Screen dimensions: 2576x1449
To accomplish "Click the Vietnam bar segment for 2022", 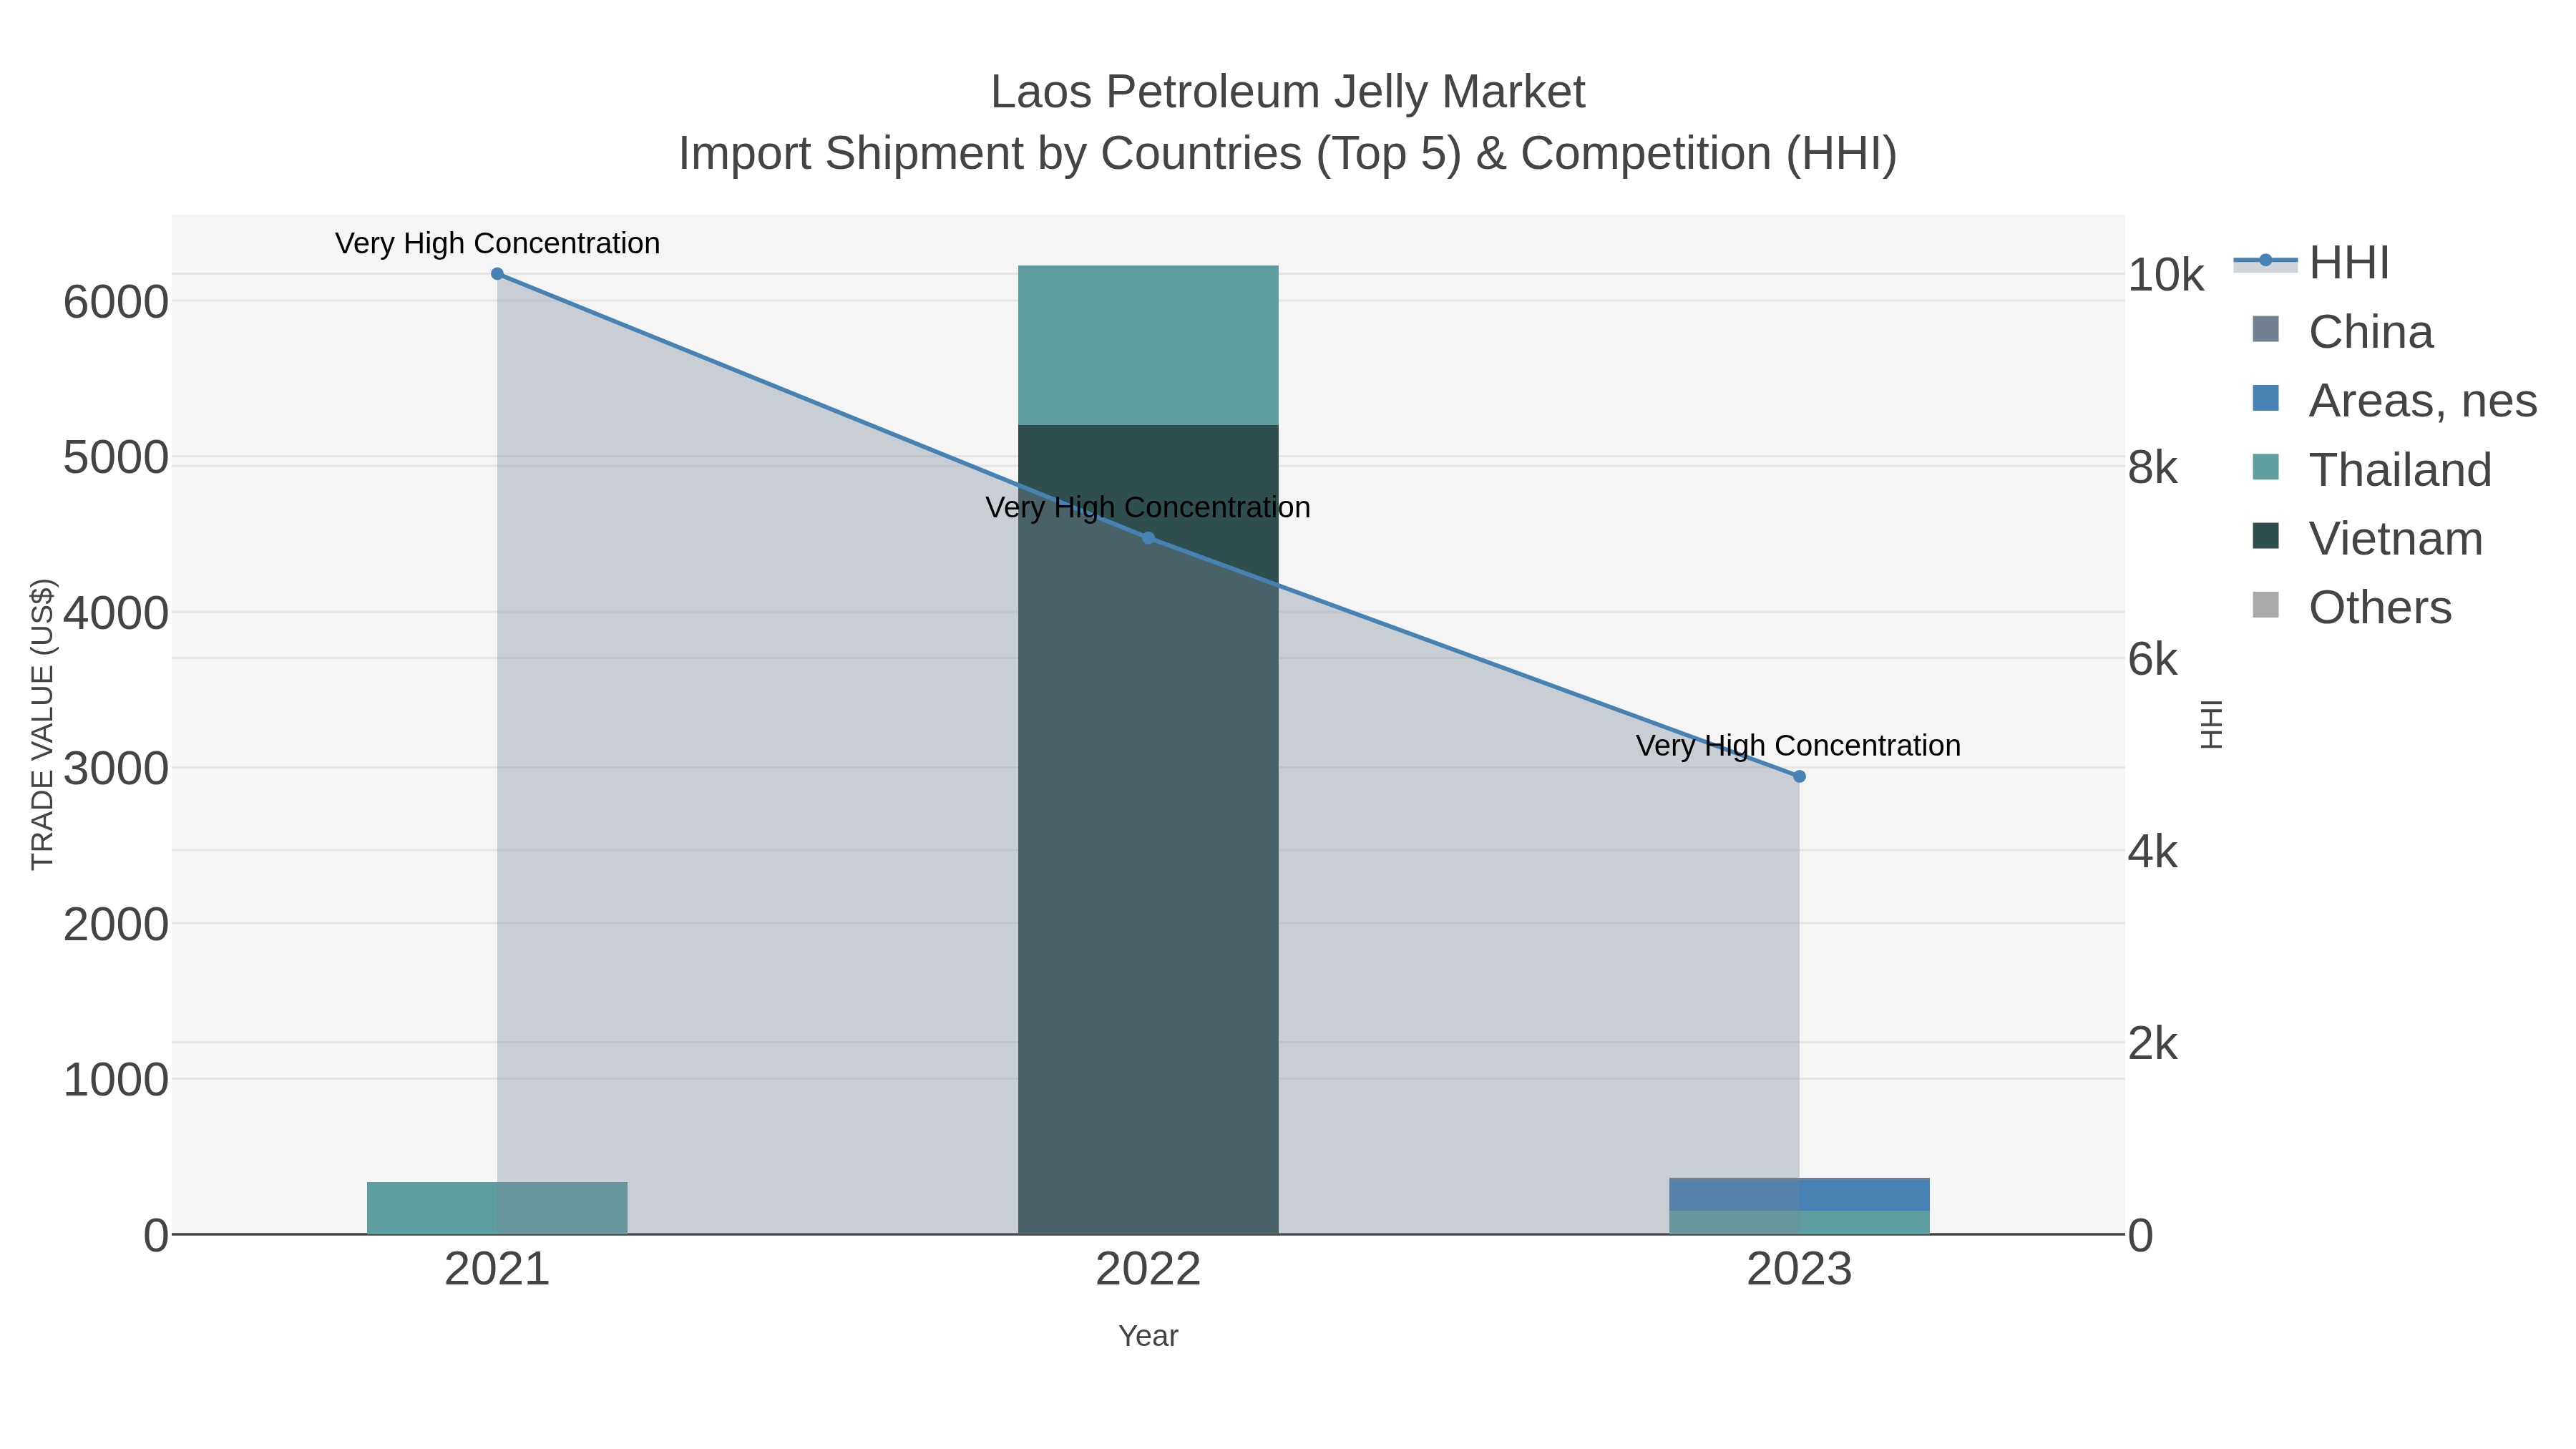I will point(1148,830).
